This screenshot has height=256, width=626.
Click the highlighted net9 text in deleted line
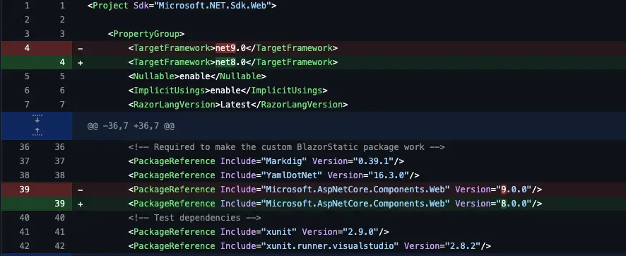click(225, 48)
